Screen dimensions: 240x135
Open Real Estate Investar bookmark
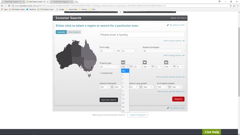pos(17,9)
